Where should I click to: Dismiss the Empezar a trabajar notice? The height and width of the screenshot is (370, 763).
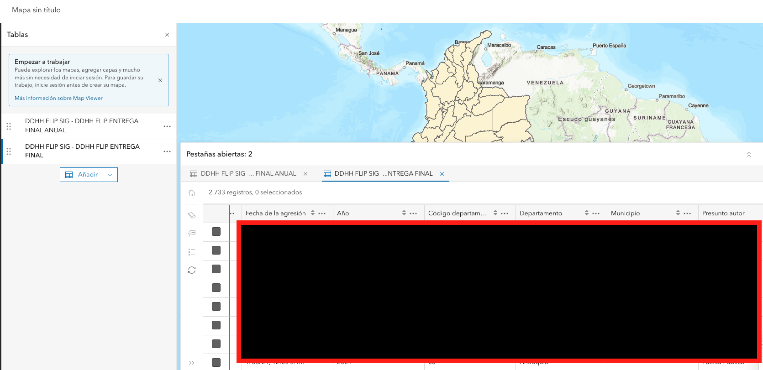pos(160,80)
